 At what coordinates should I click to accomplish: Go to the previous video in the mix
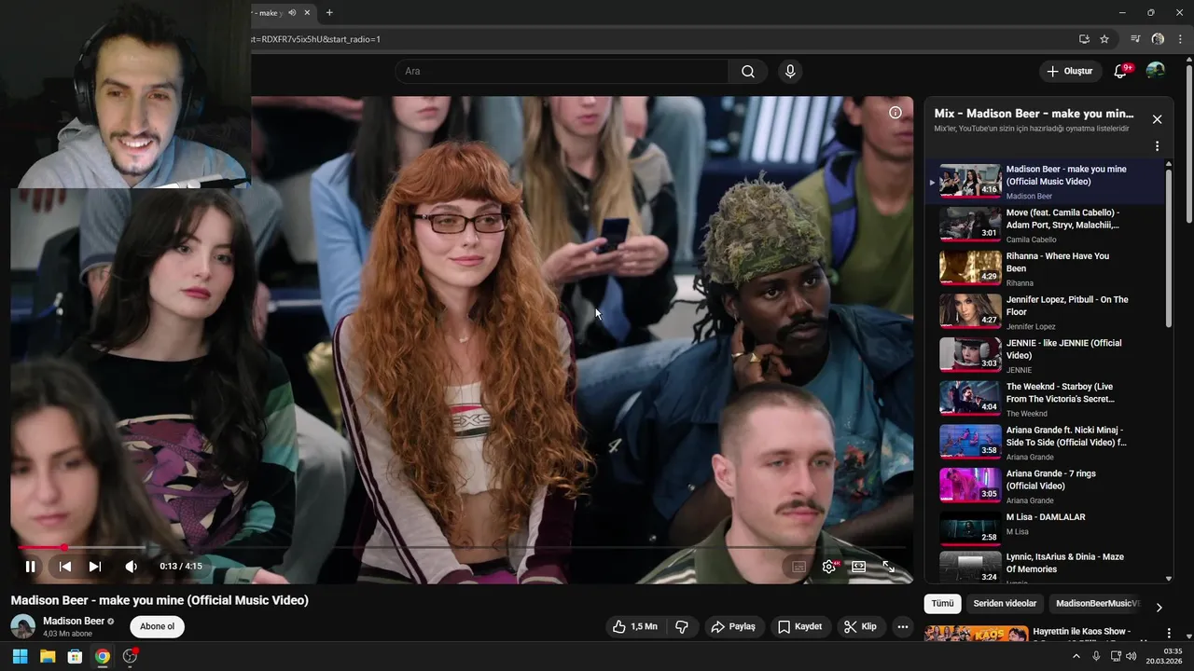coord(65,566)
